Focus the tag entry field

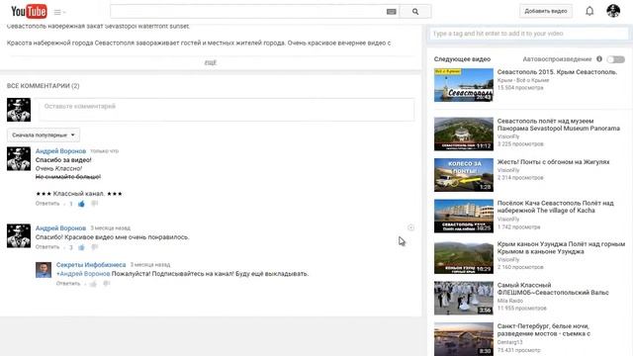click(529, 34)
